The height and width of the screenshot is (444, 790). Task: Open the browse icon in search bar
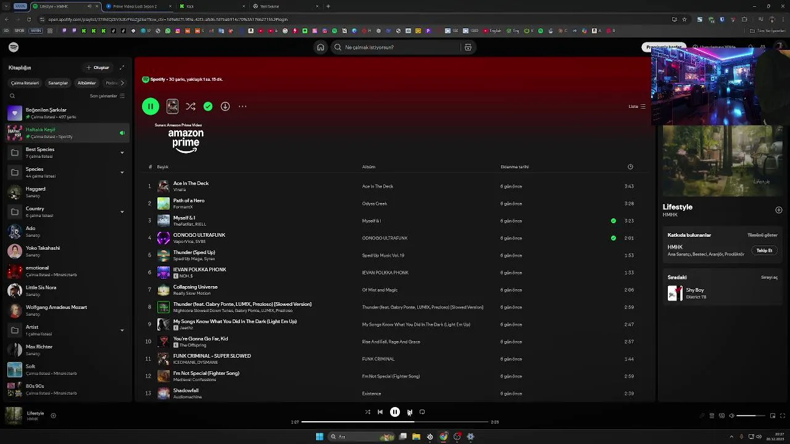pos(468,47)
